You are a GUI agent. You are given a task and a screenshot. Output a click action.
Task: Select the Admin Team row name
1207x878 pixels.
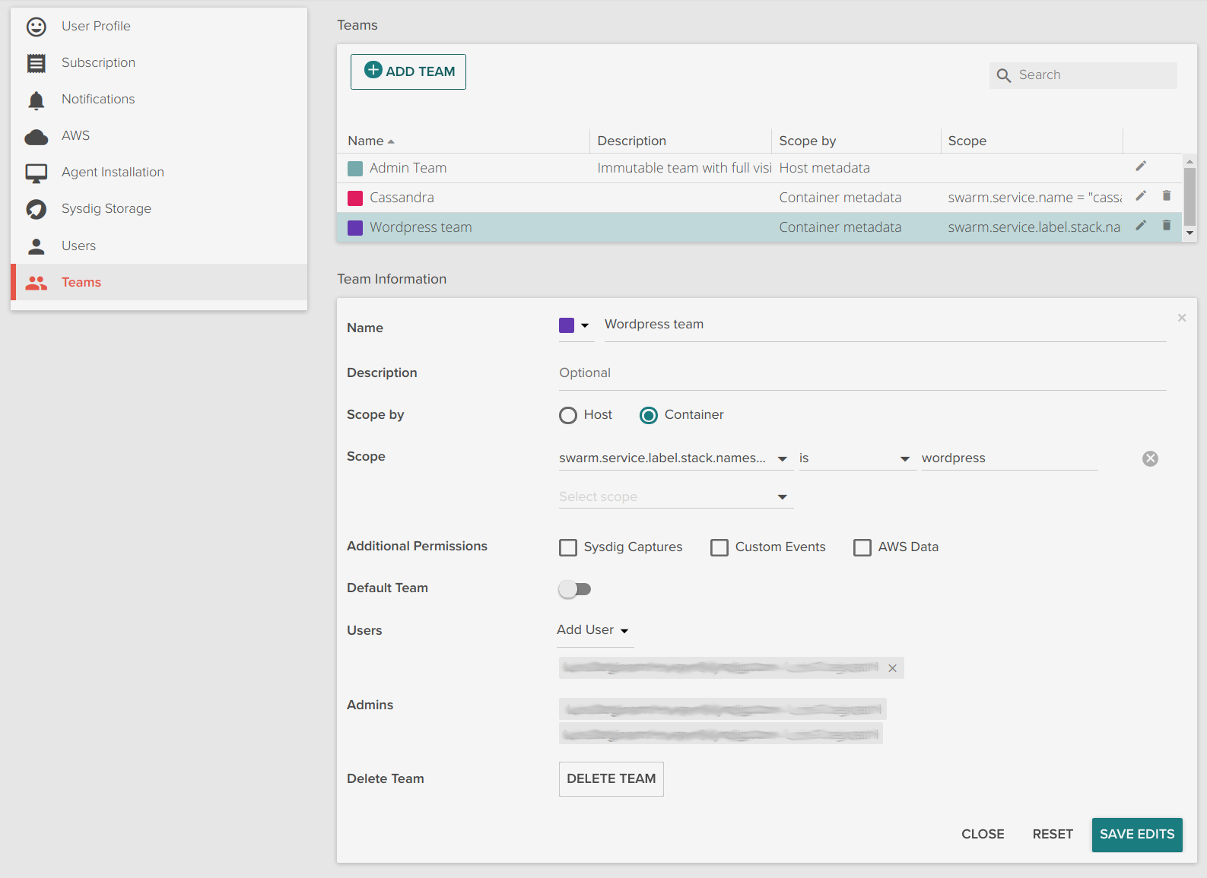click(408, 168)
